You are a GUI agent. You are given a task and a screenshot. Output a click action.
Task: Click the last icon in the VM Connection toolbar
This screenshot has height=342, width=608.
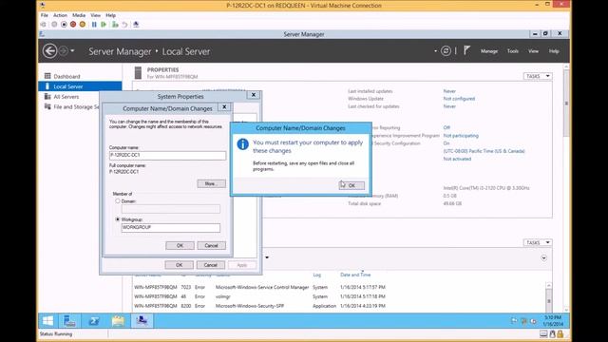(x=136, y=25)
